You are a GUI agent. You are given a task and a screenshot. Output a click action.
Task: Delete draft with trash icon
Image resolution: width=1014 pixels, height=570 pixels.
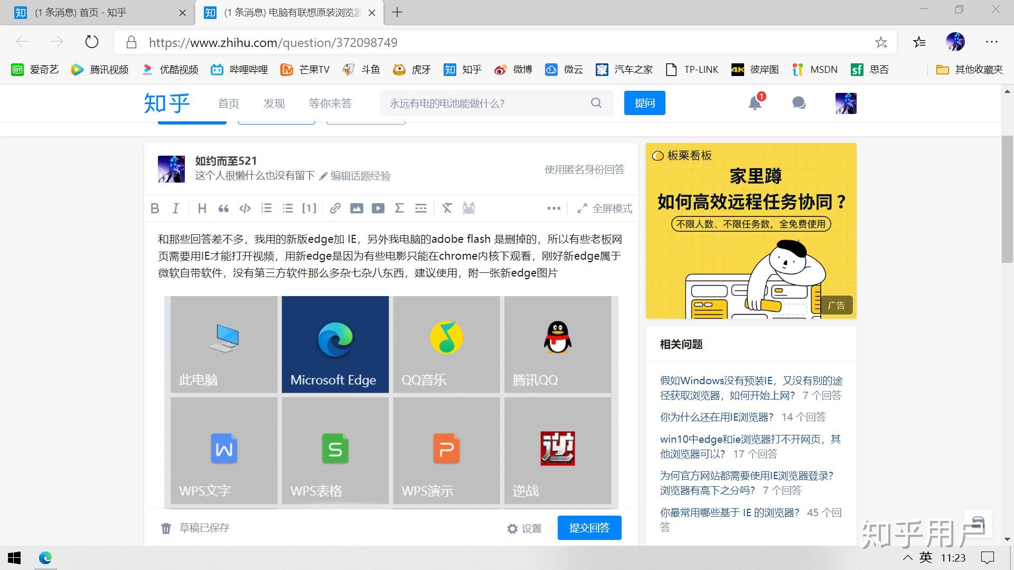pos(166,528)
